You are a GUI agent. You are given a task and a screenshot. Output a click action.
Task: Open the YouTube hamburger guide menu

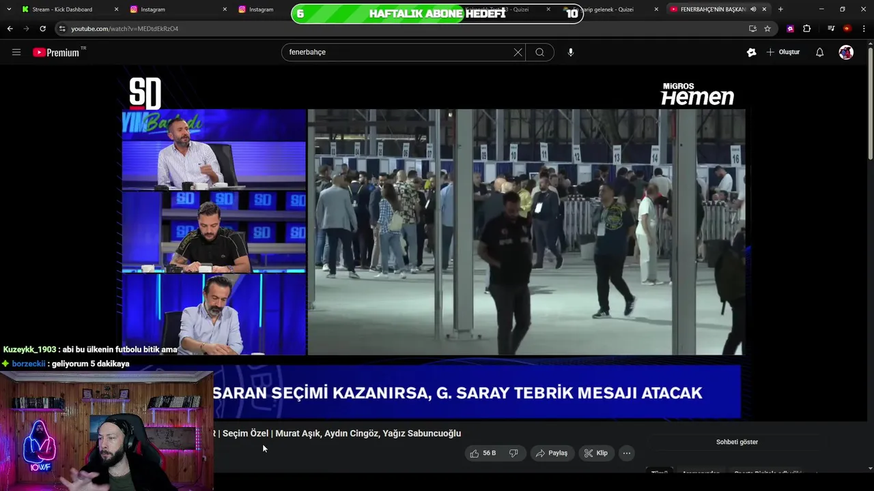(x=16, y=53)
